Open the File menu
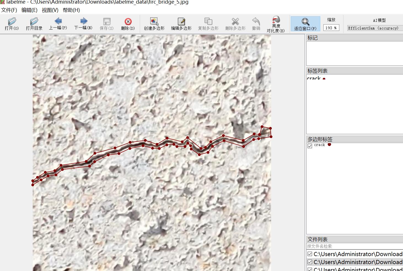 click(x=9, y=10)
